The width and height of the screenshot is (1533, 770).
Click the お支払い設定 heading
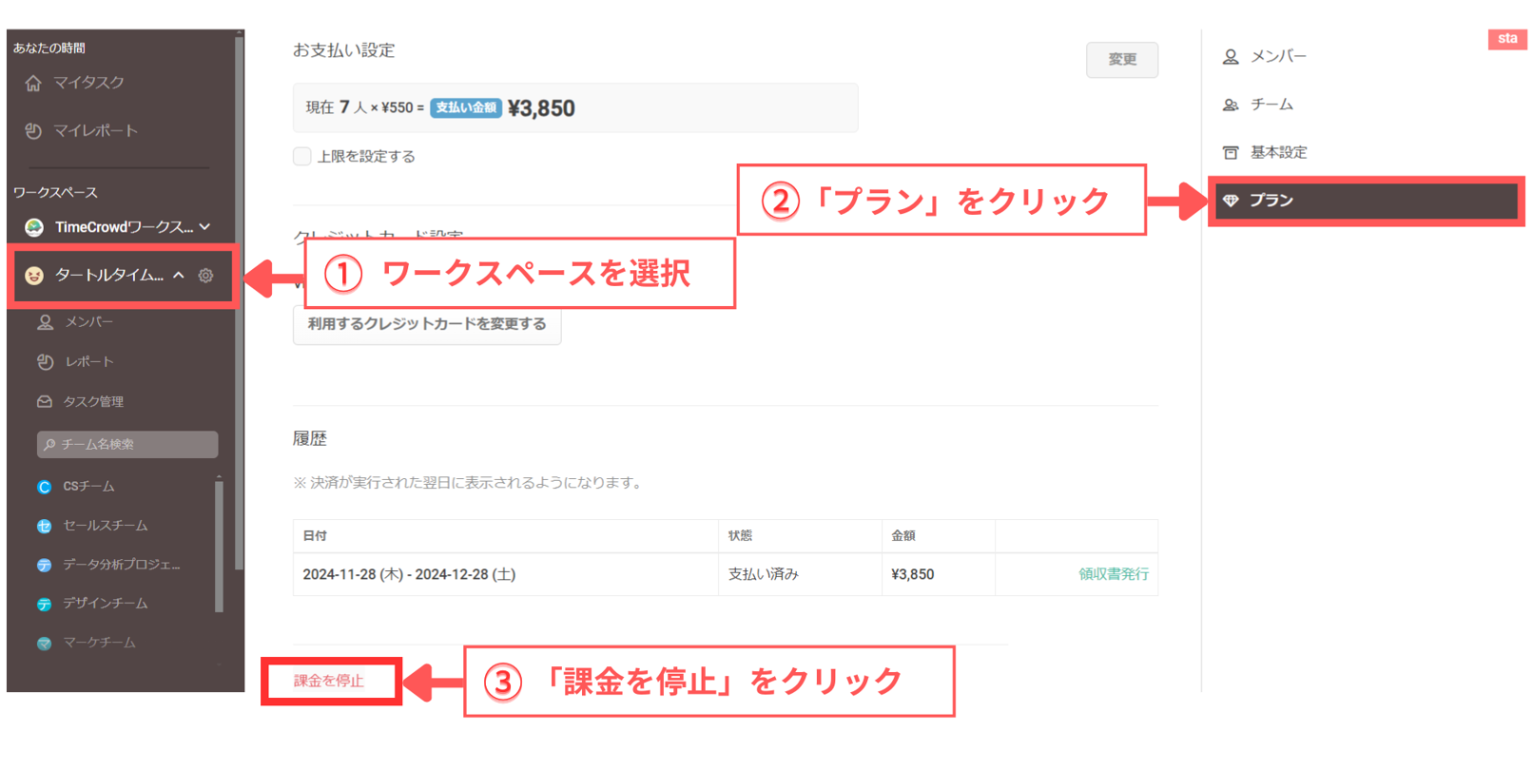point(344,50)
